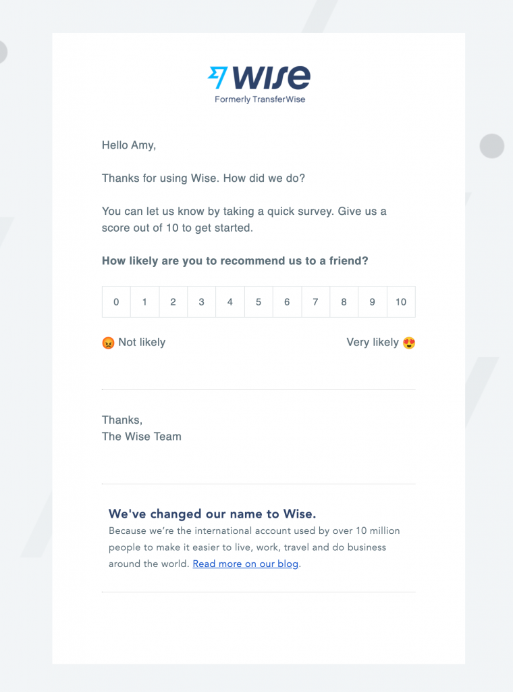
Task: Open the 'Read more on our blog' link
Action: (245, 564)
